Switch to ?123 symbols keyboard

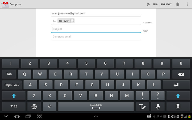(x=14, y=106)
